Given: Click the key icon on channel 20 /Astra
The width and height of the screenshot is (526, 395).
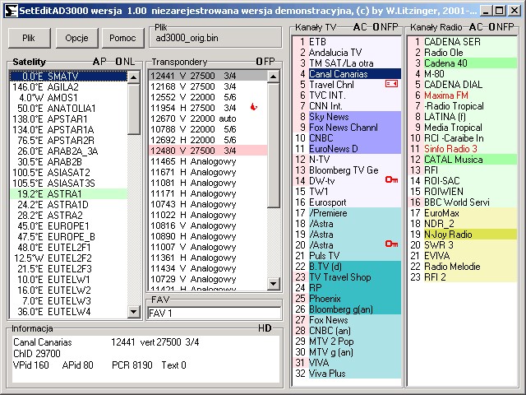Looking at the screenshot, I should 391,244.
